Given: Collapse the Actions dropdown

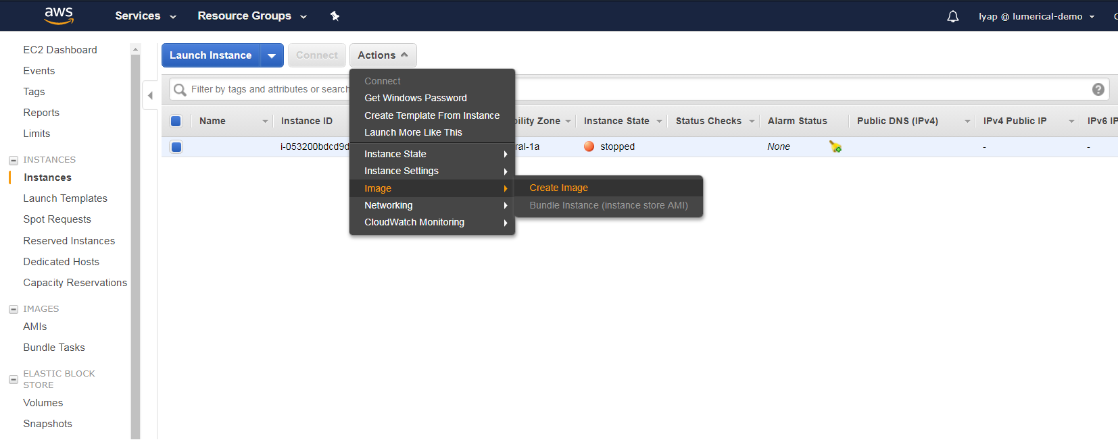Looking at the screenshot, I should pyautogui.click(x=383, y=55).
